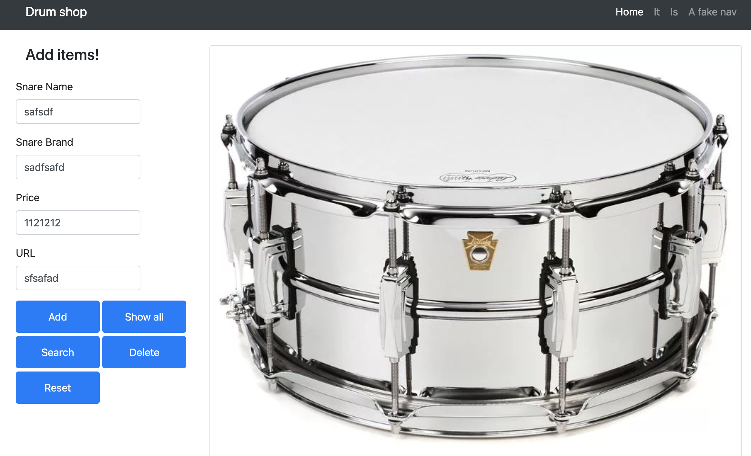The width and height of the screenshot is (751, 456).
Task: Click the Add button
Action: point(58,317)
